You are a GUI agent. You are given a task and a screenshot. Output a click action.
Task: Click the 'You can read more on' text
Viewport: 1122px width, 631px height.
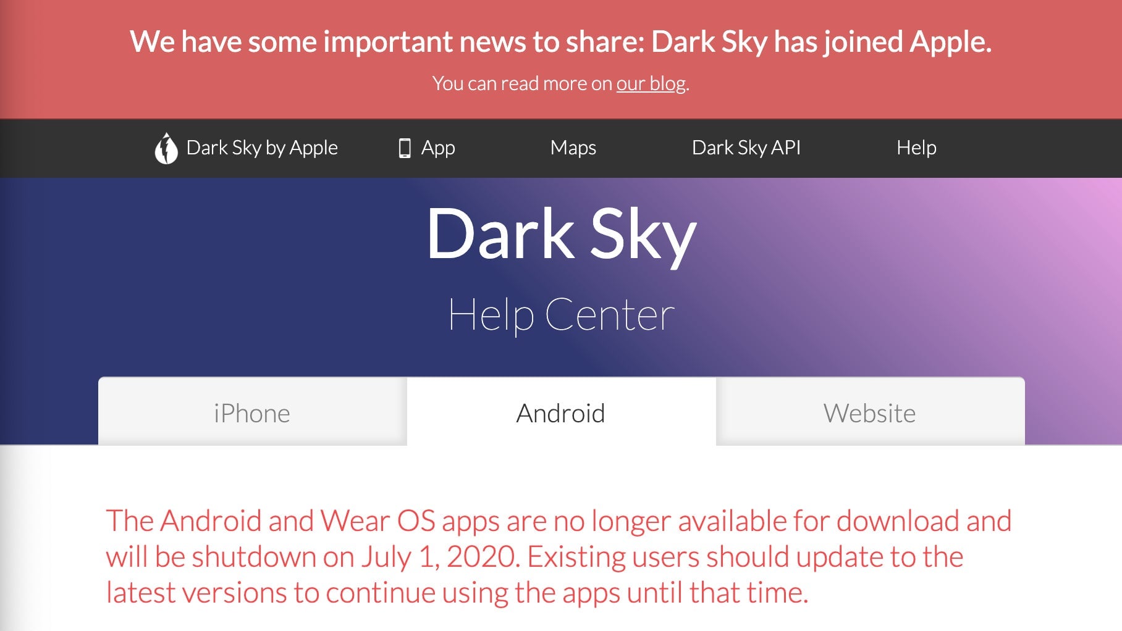522,83
